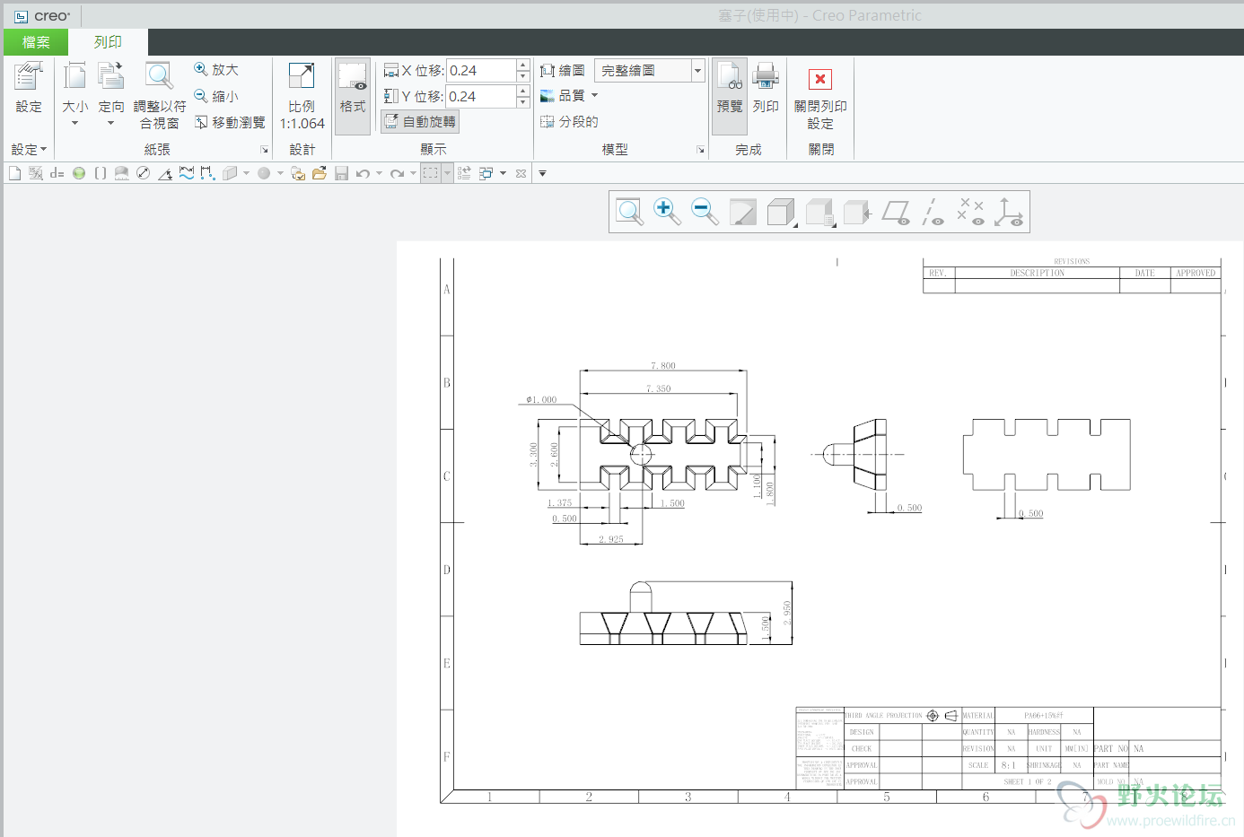Click the φ1.000 dimension text
Image resolution: width=1244 pixels, height=837 pixels.
click(x=541, y=399)
